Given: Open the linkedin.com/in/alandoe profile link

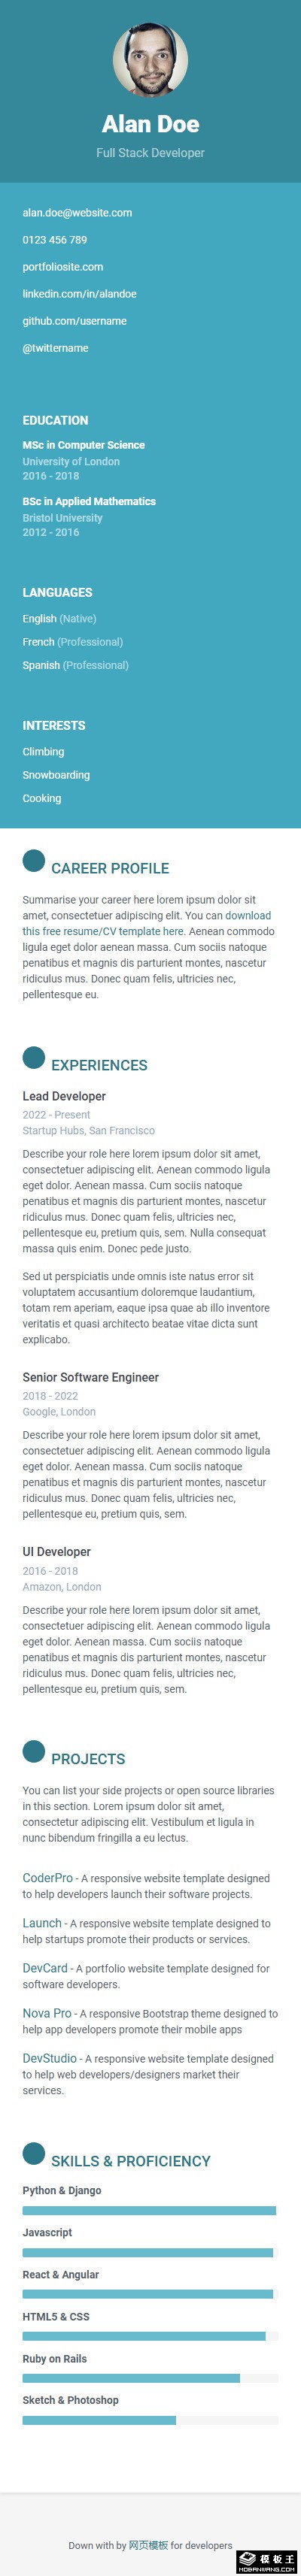Looking at the screenshot, I should click(x=80, y=294).
